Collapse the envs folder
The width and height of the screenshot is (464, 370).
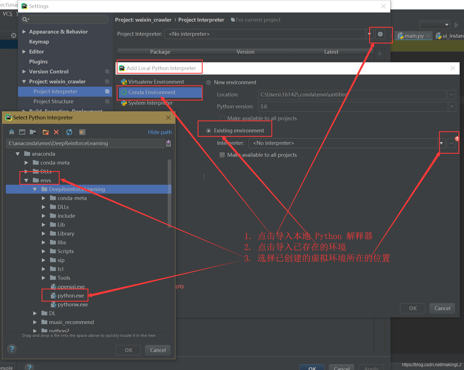[26, 180]
